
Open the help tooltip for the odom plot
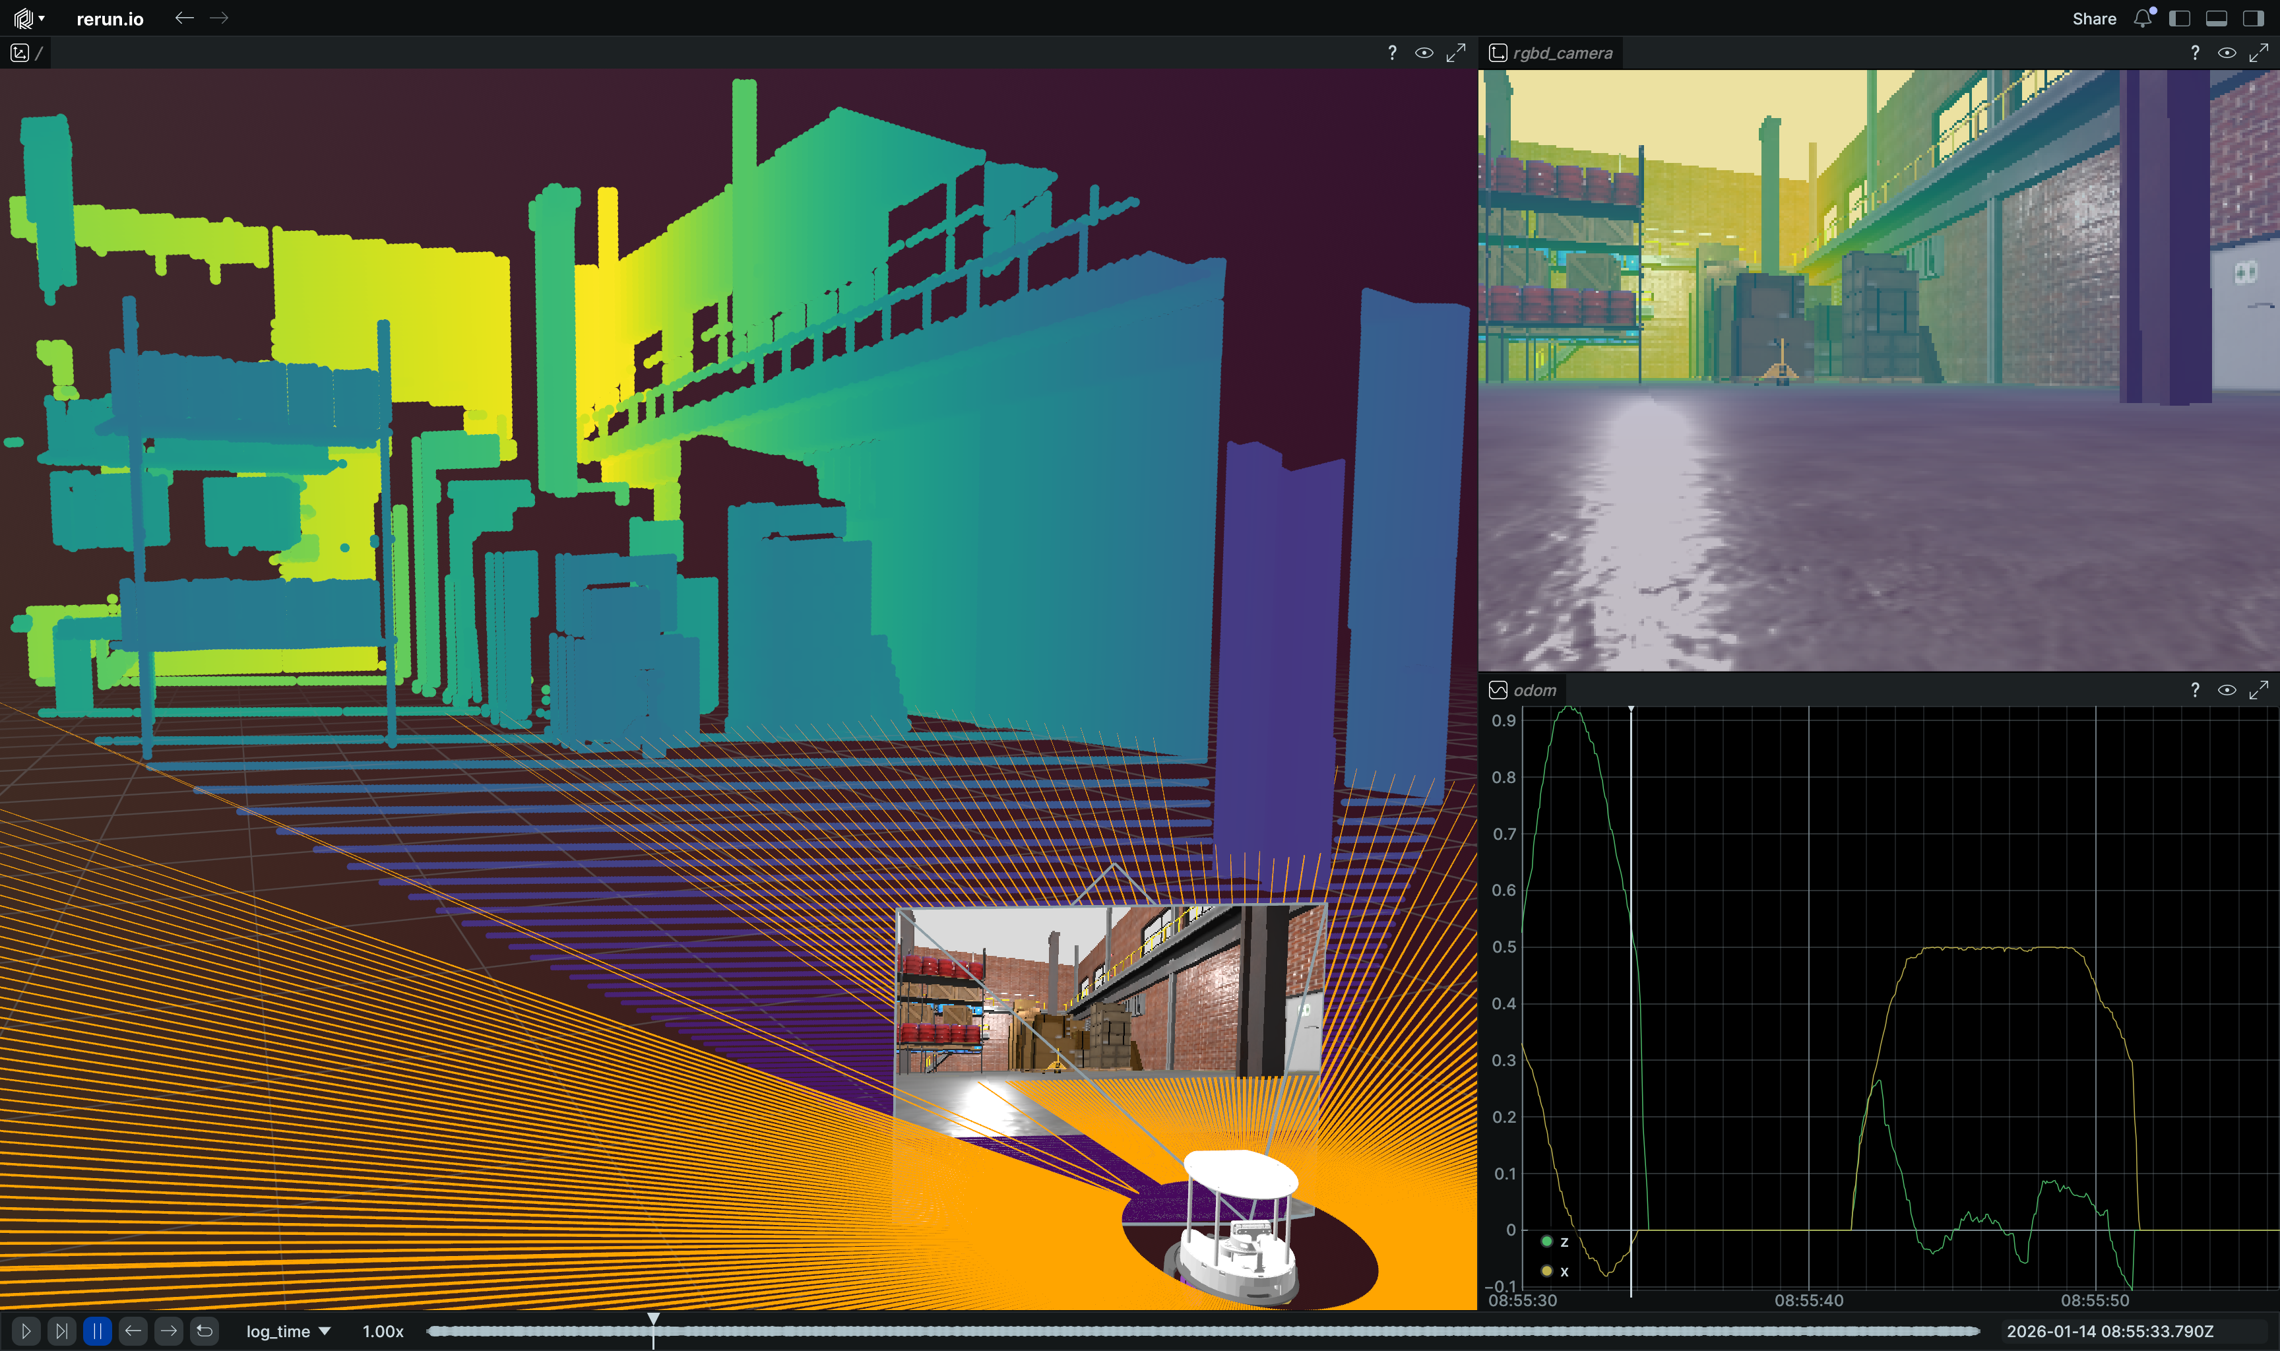coord(2196,690)
